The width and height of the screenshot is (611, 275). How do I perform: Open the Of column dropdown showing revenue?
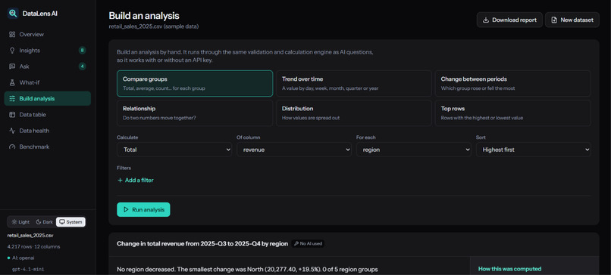[294, 150]
